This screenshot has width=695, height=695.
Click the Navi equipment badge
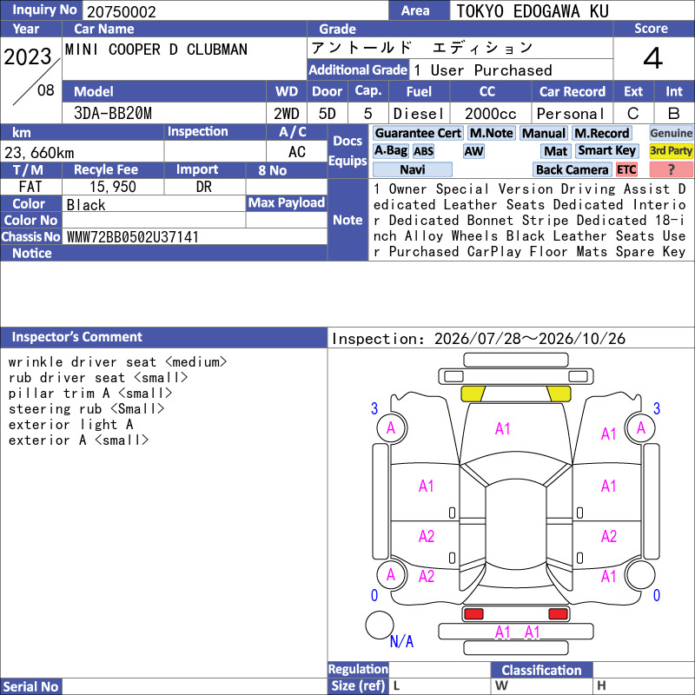[412, 169]
